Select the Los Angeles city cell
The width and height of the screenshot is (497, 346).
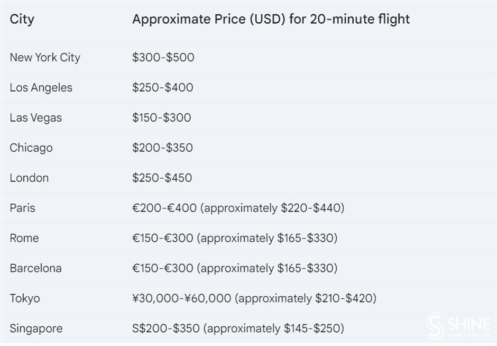(41, 88)
